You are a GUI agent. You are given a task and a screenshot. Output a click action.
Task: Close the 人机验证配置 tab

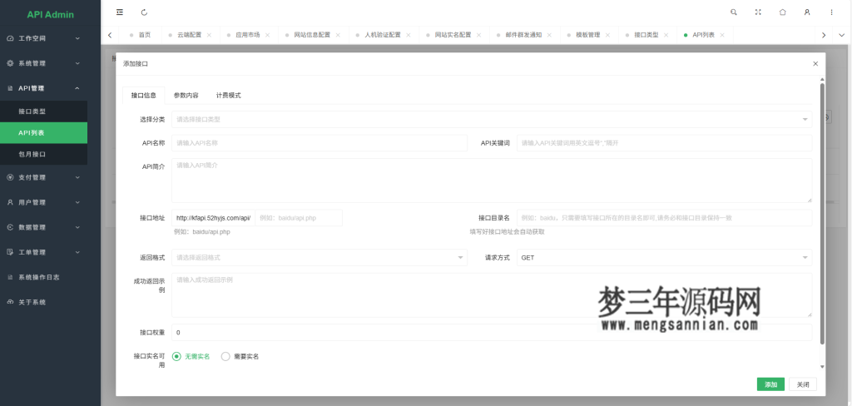coord(408,35)
